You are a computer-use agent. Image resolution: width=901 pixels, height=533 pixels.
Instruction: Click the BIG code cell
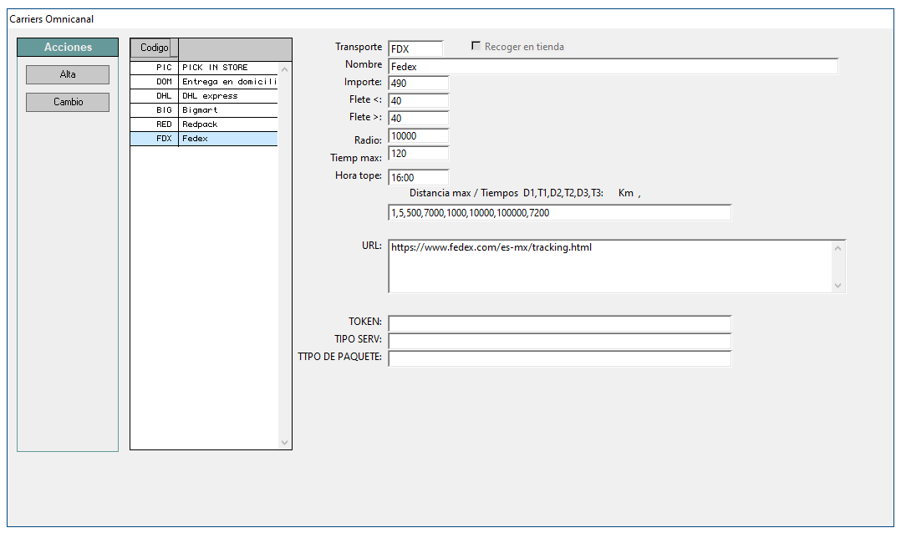pyautogui.click(x=155, y=110)
